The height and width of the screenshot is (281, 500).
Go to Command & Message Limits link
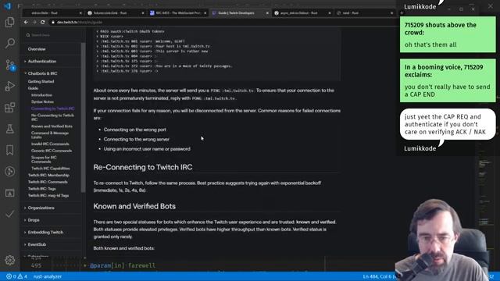tap(50, 135)
